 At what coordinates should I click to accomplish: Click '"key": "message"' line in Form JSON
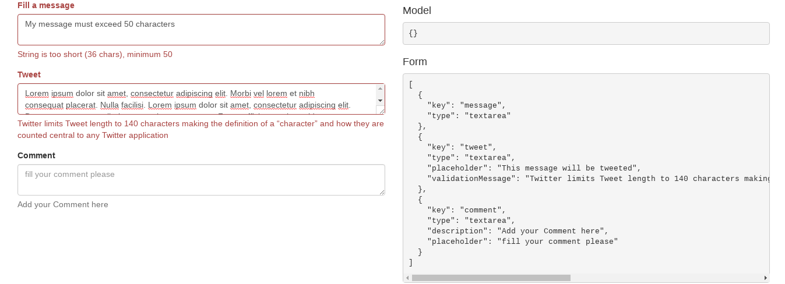coord(467,105)
